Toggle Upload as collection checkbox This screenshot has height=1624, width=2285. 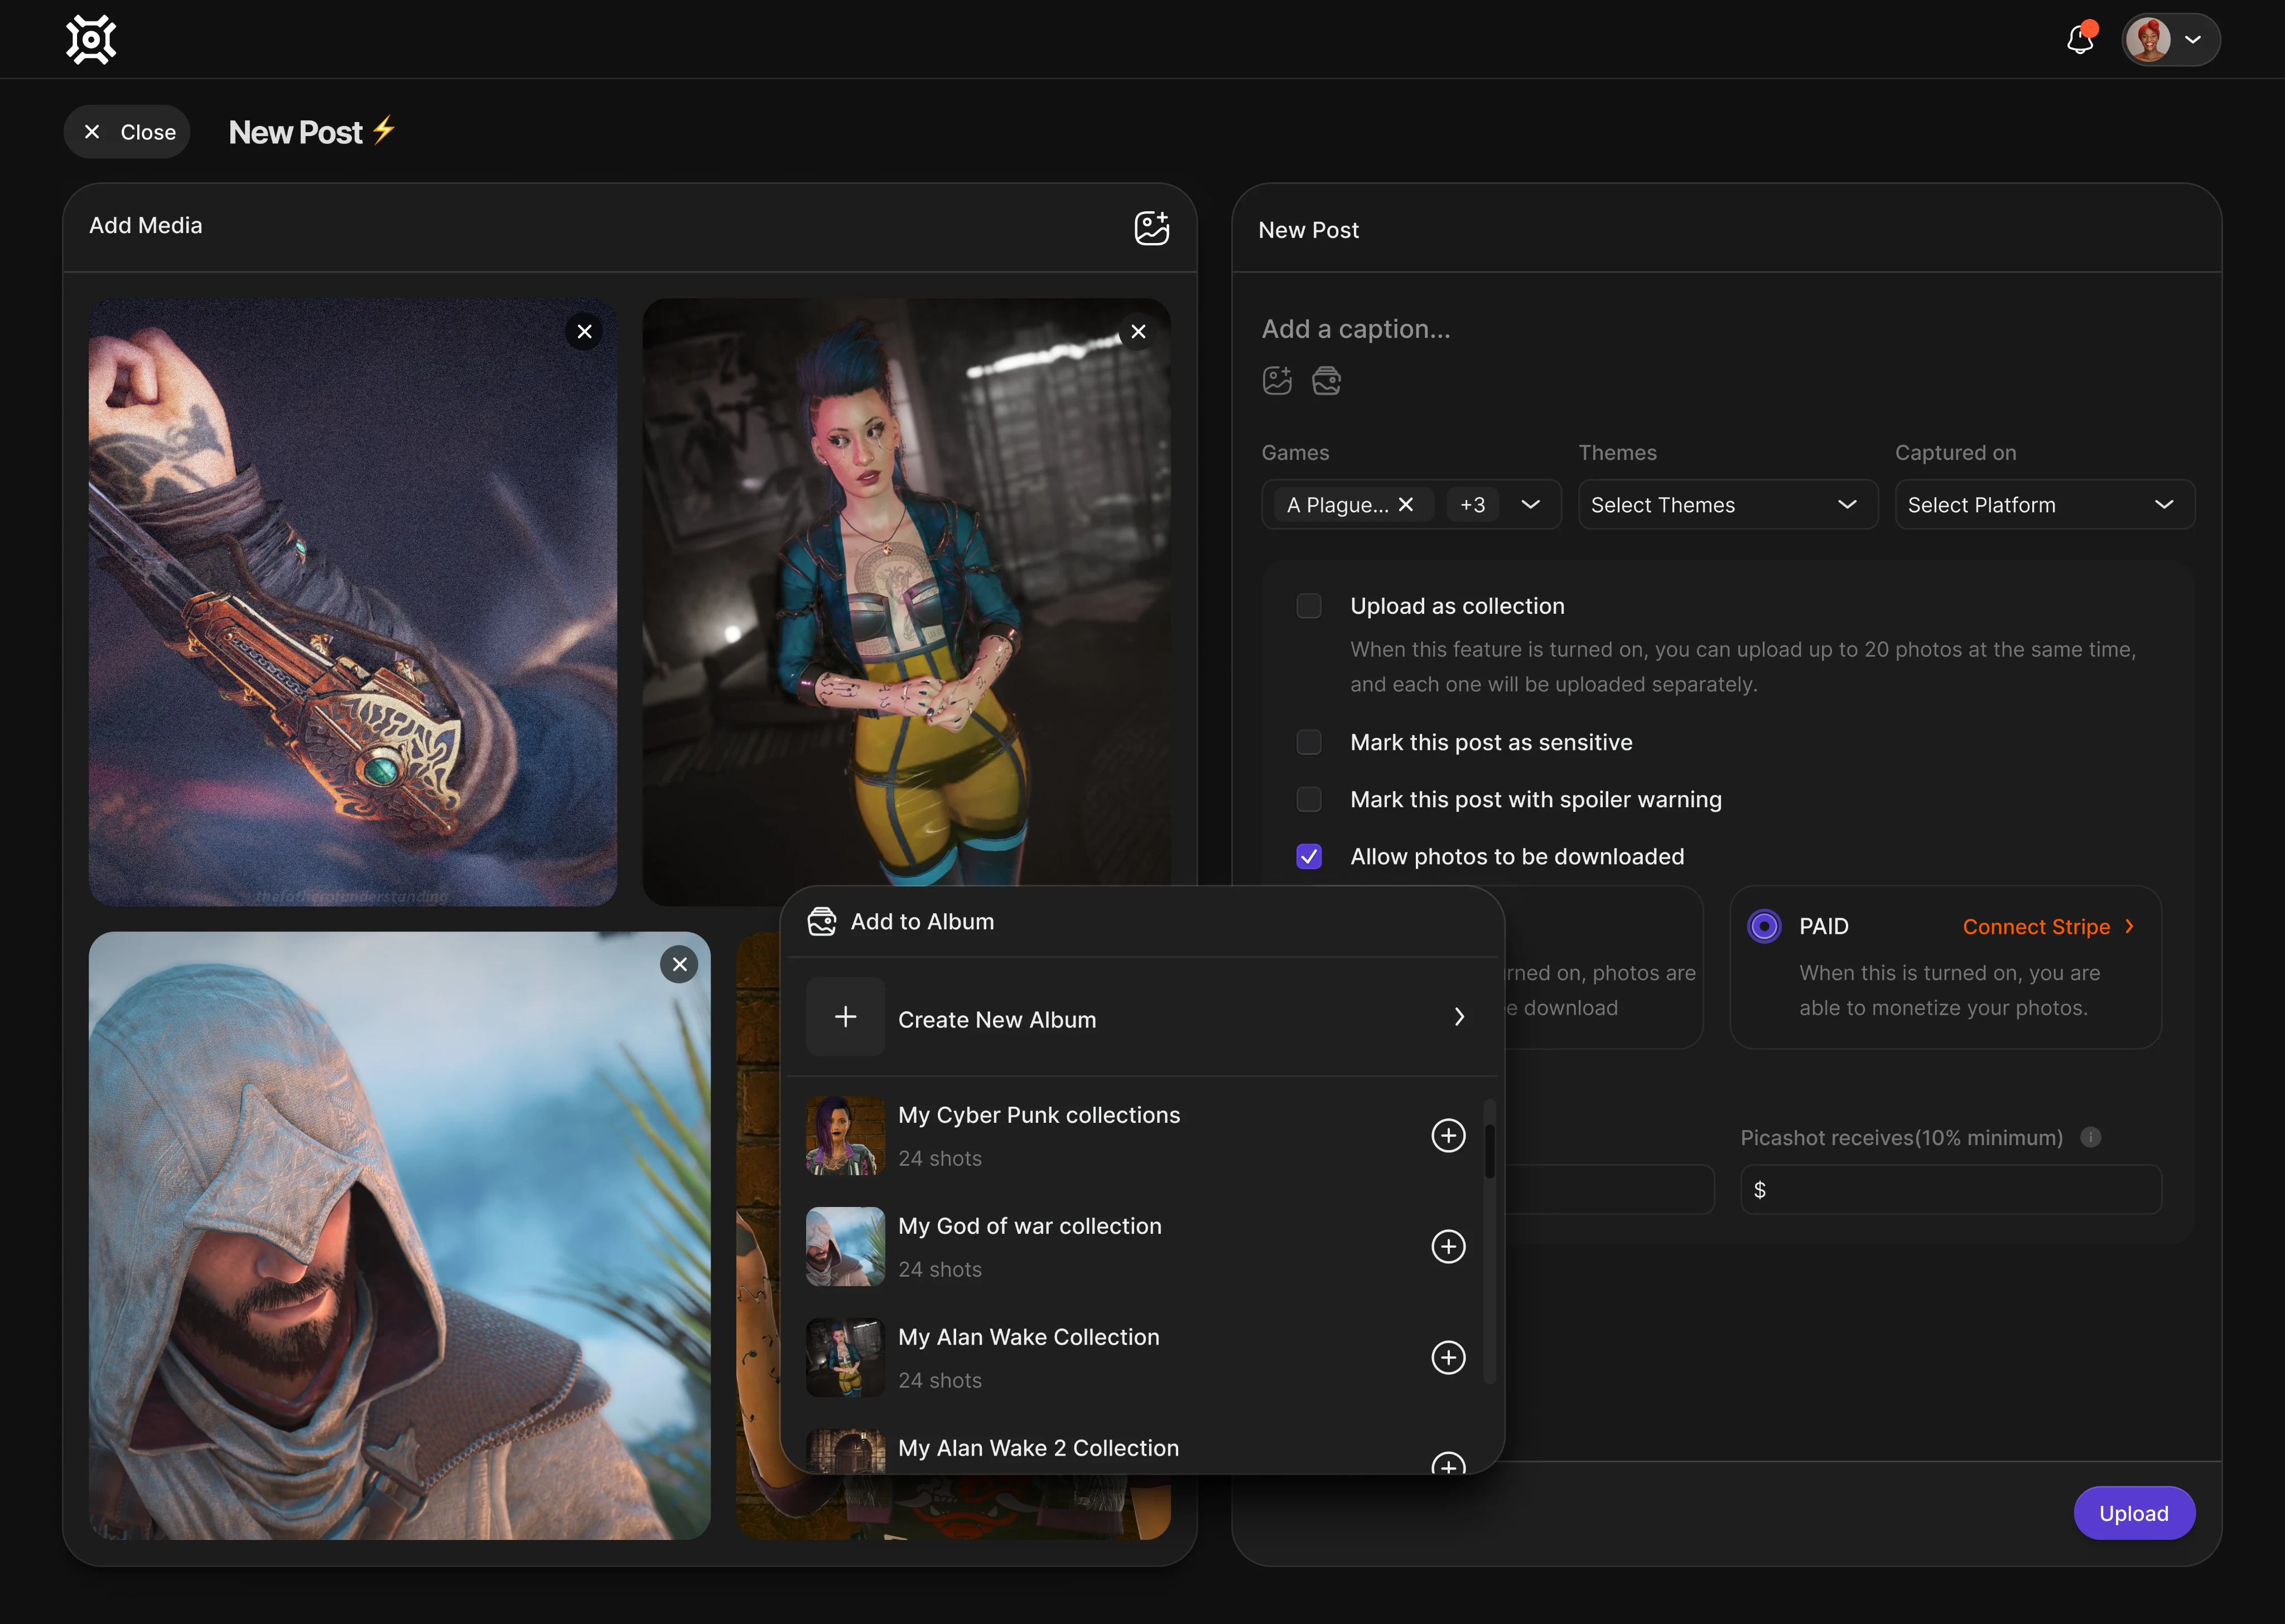click(1309, 606)
